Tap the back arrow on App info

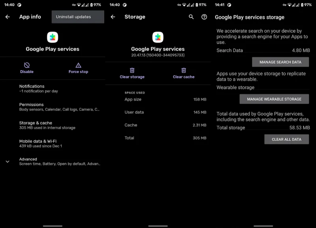(8, 17)
